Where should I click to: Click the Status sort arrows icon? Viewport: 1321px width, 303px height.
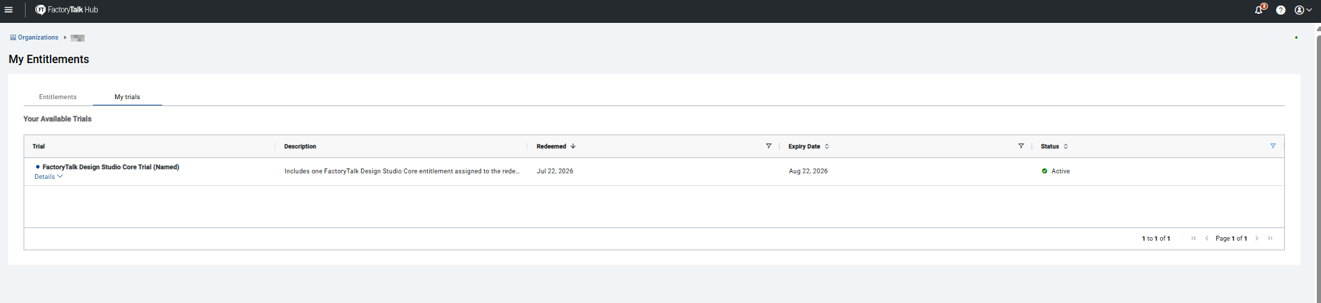pyautogui.click(x=1066, y=146)
